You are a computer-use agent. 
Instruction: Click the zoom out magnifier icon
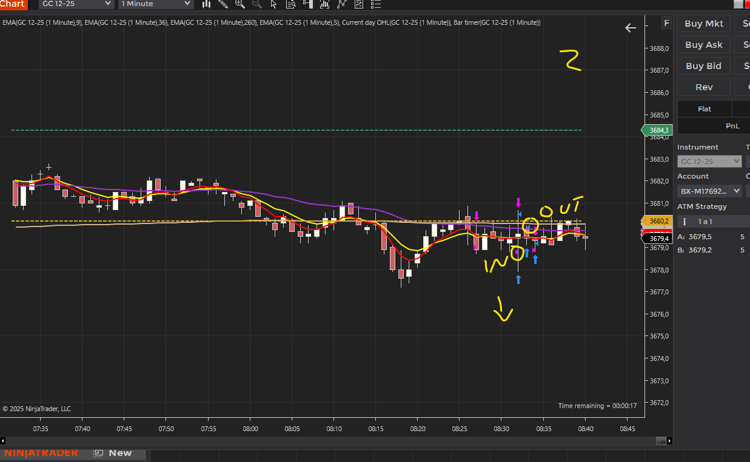[257, 4]
